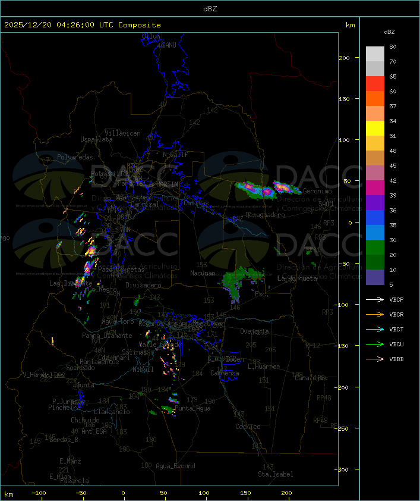
Task: Select the slate purple 10–5 dBZ swatch
Action: click(x=375, y=277)
